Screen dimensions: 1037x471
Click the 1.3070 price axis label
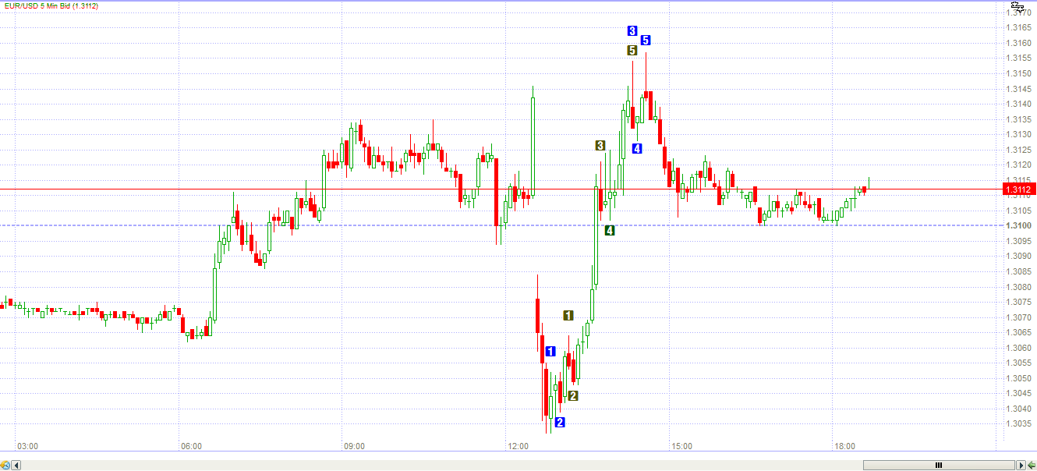1019,317
